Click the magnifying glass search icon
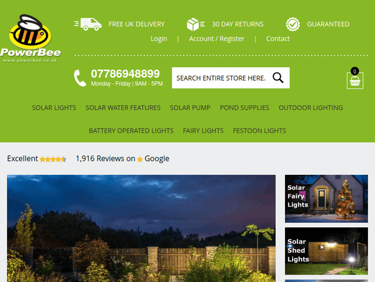375x282 pixels. tap(278, 78)
